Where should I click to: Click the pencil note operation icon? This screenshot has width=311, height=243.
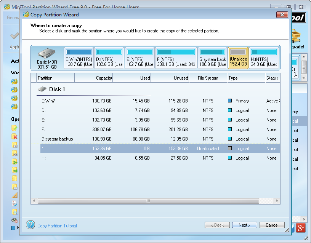(x=14, y=128)
